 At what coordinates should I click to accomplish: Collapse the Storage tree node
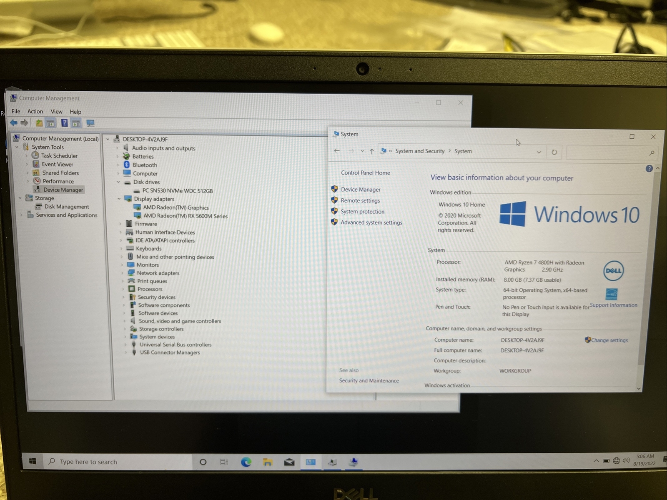(x=20, y=198)
